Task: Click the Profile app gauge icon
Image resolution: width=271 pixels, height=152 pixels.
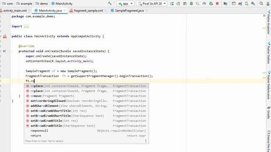Action: pyautogui.click(x=204, y=4)
